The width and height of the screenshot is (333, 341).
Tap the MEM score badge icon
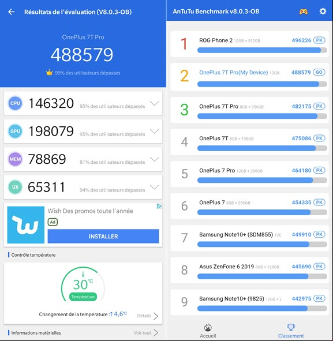pos(15,159)
